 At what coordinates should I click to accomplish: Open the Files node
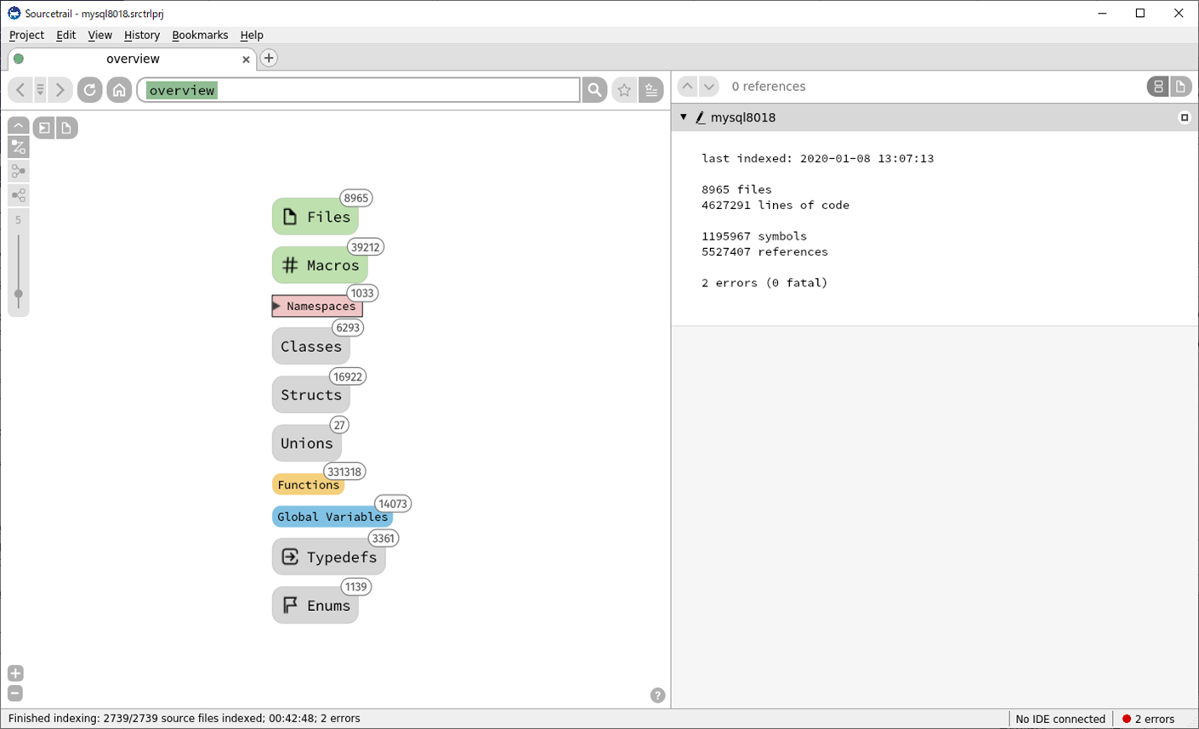click(315, 217)
